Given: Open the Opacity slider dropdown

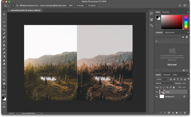Looking at the screenshot, I should 188,83.
